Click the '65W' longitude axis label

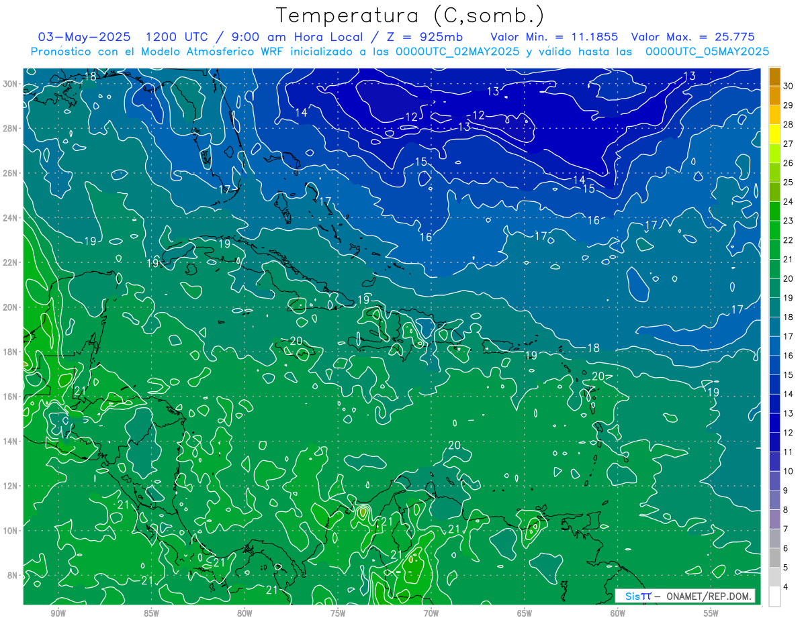(x=525, y=613)
